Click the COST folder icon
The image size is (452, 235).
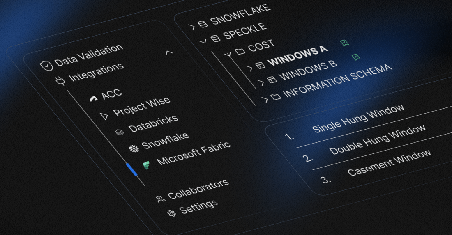[240, 51]
